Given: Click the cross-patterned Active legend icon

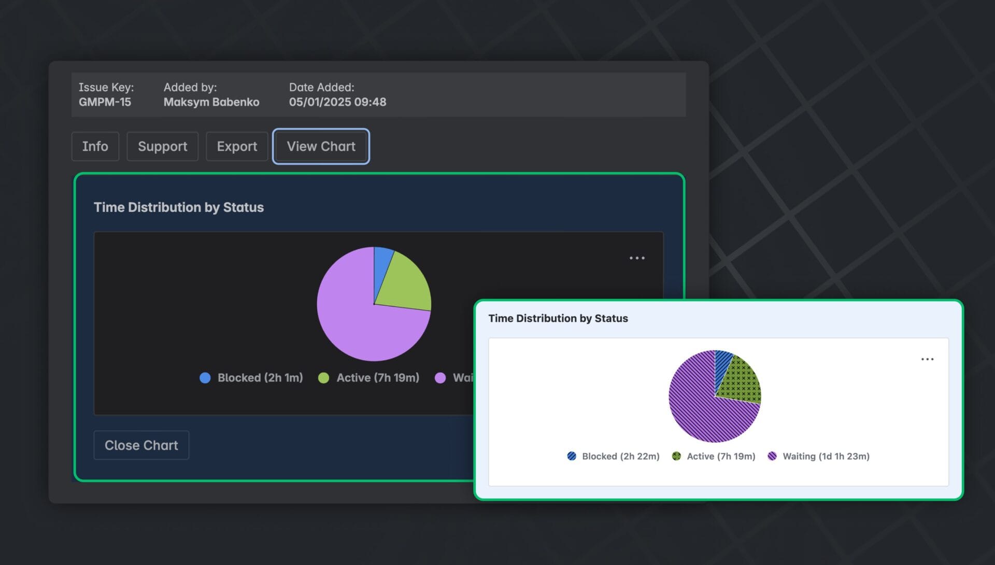Looking at the screenshot, I should [x=676, y=456].
